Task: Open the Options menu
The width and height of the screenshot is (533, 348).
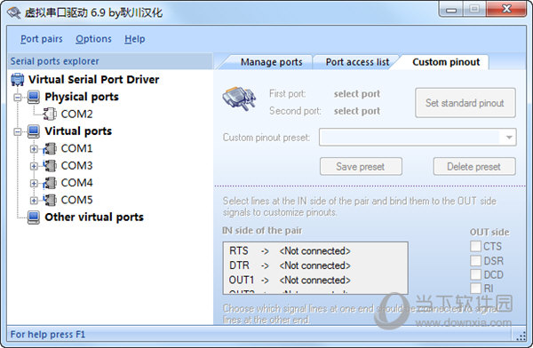Action: (93, 39)
